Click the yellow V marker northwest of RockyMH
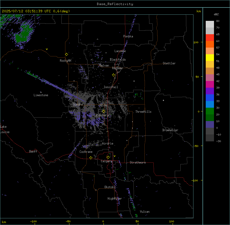Image resolution: width=230 pixels, height=225 pixels. tap(47, 49)
